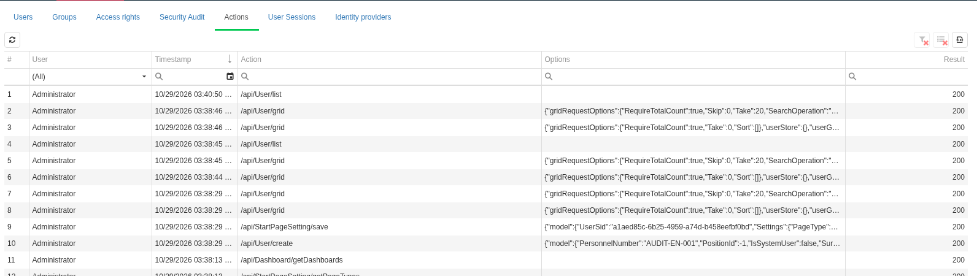
Task: Click Options cell containing PersonnelNumber AUDIT-EN-001
Action: (693, 243)
